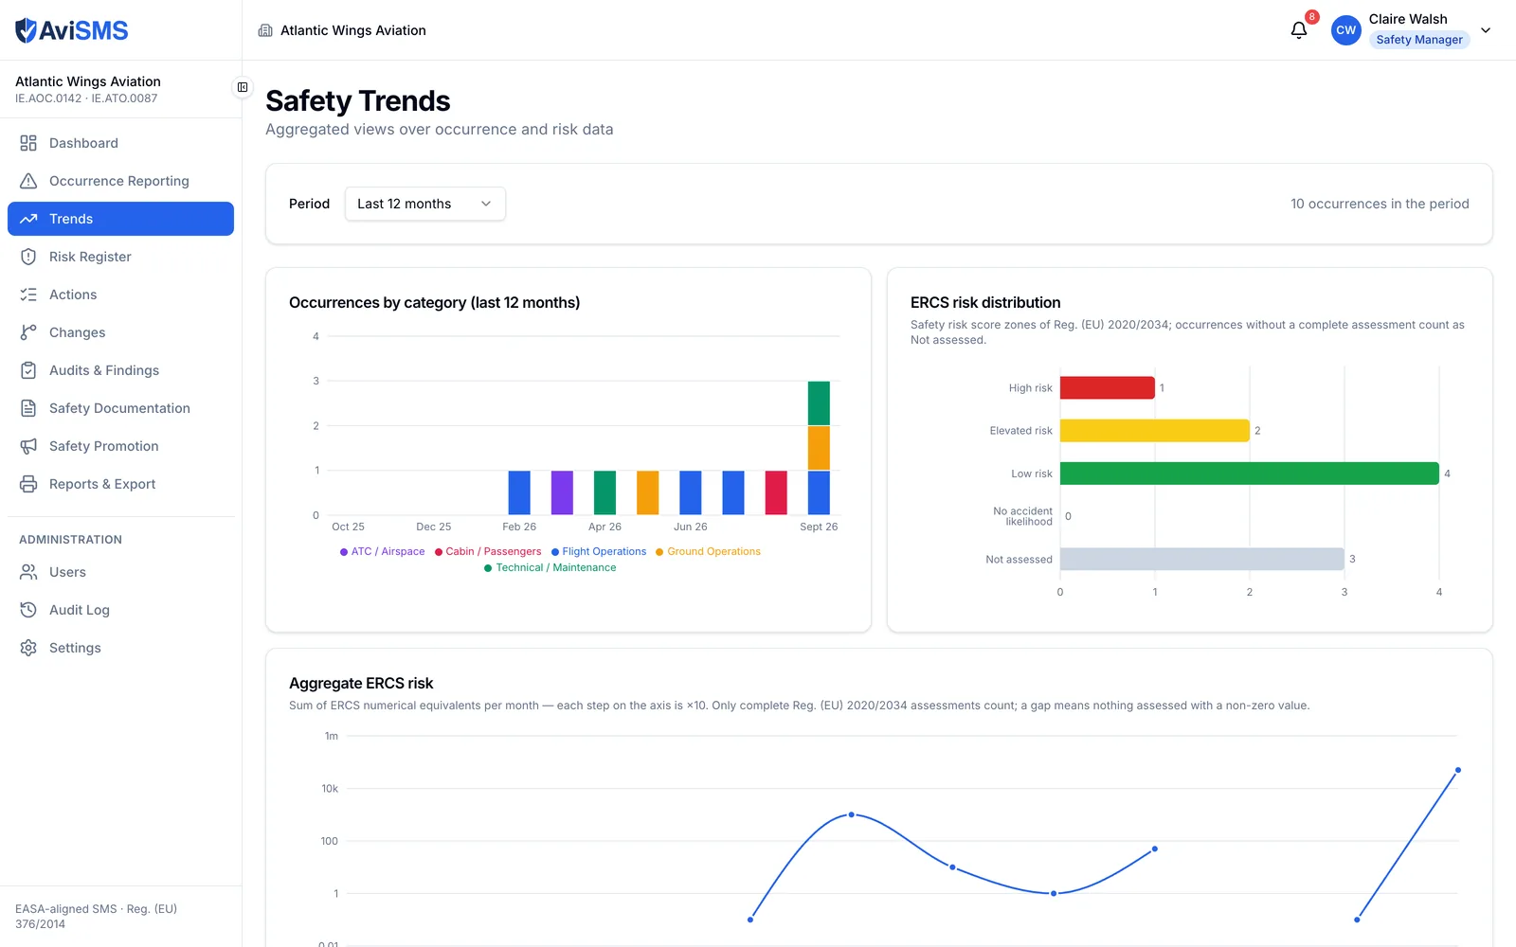Click the "ADMINISTRATION" section label
The height and width of the screenshot is (947, 1516).
click(70, 540)
